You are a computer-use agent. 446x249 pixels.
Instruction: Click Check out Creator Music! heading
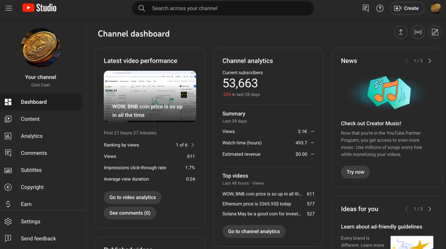[x=371, y=123]
